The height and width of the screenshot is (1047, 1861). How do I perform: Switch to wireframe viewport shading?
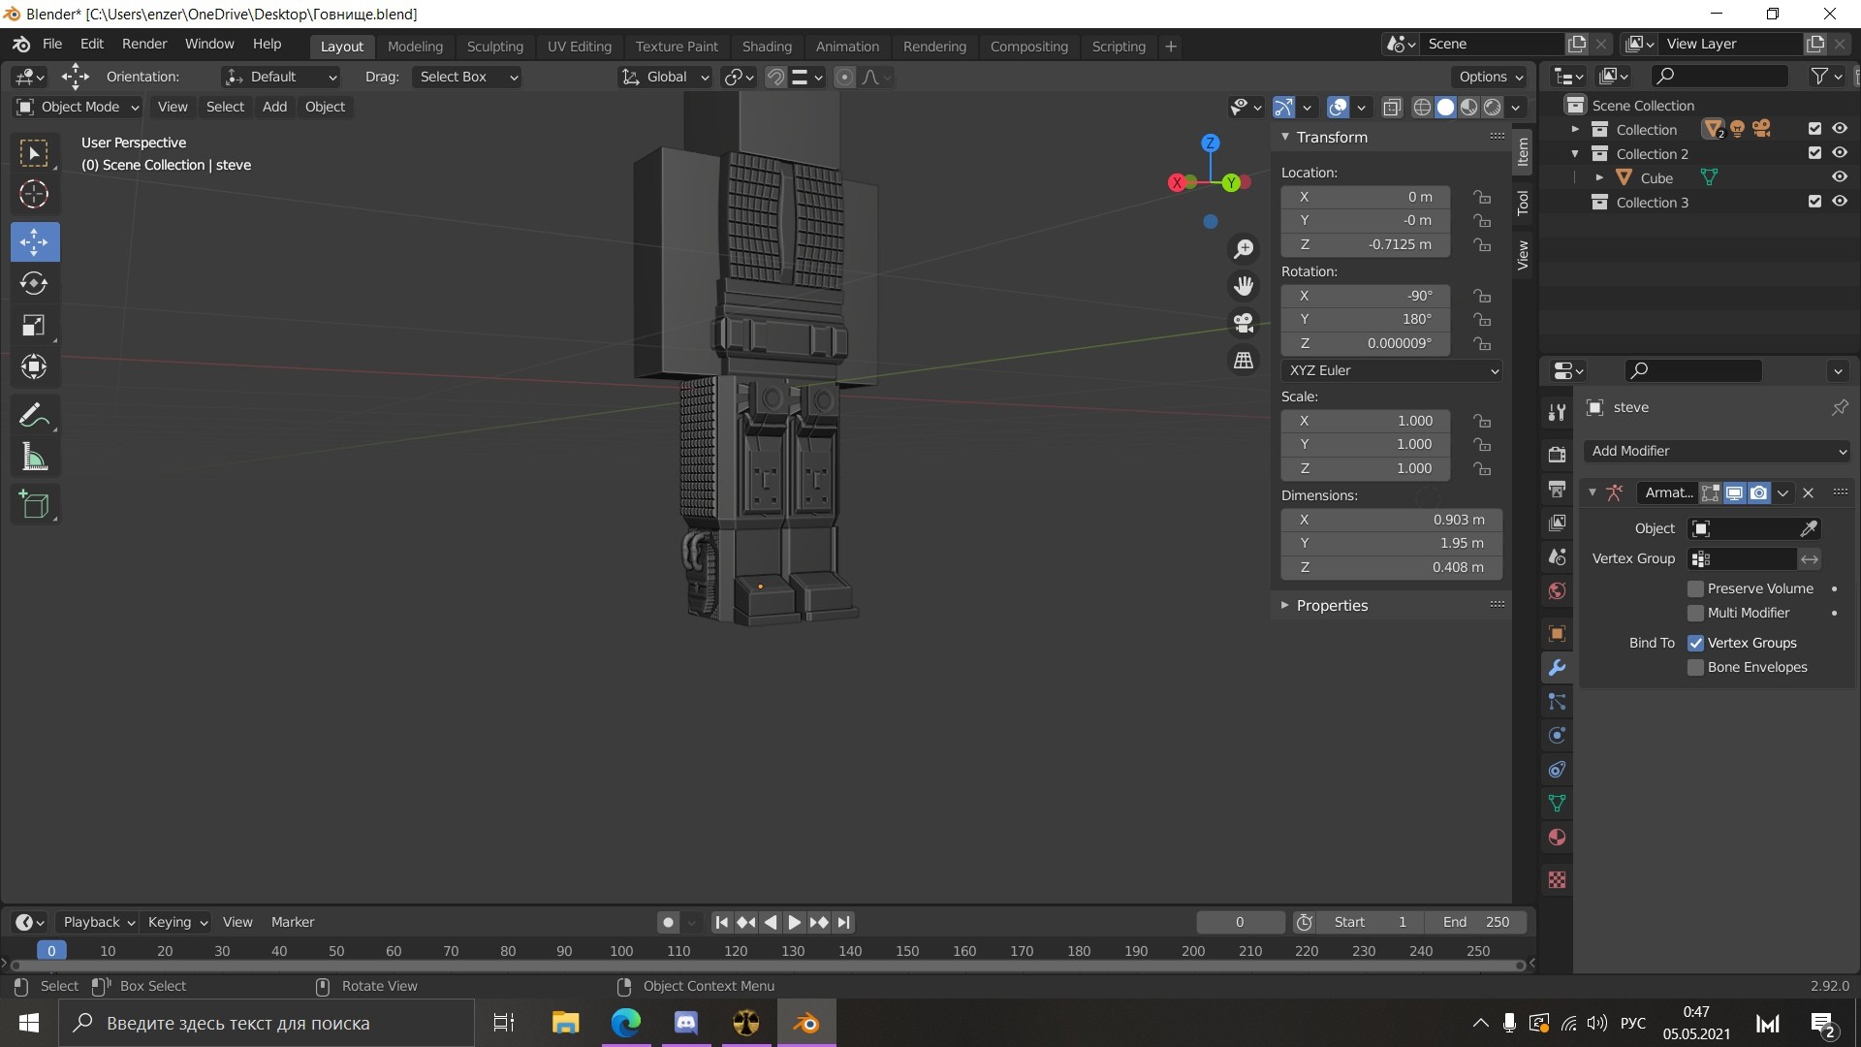(1422, 107)
